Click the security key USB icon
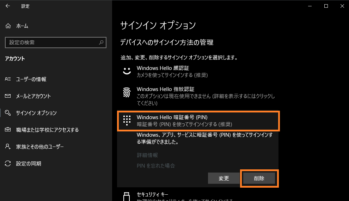Screen dimensions: 349x201 click(x=127, y=196)
